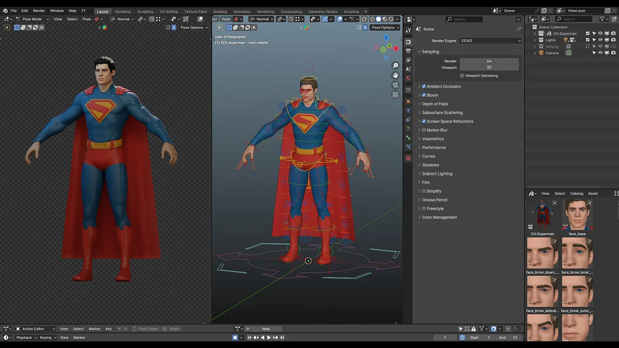Open the Tool properties tab (wrench icon)

click(x=408, y=30)
